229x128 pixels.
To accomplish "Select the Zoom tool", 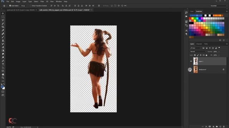I will coord(3,78).
